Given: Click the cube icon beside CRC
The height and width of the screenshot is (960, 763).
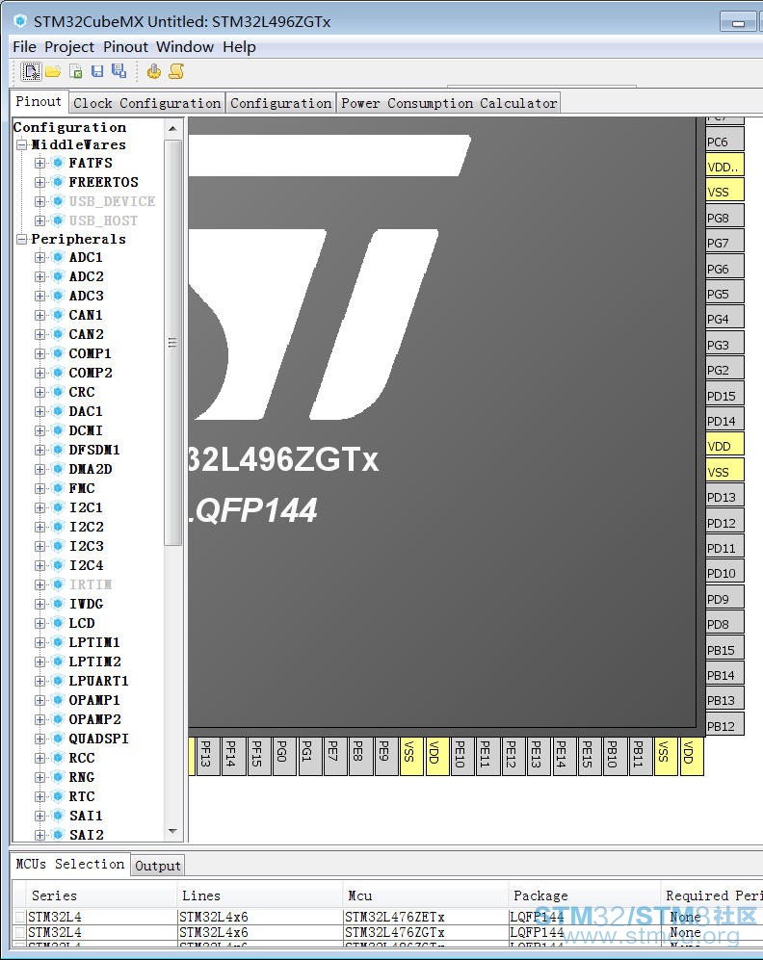Looking at the screenshot, I should click(x=58, y=392).
